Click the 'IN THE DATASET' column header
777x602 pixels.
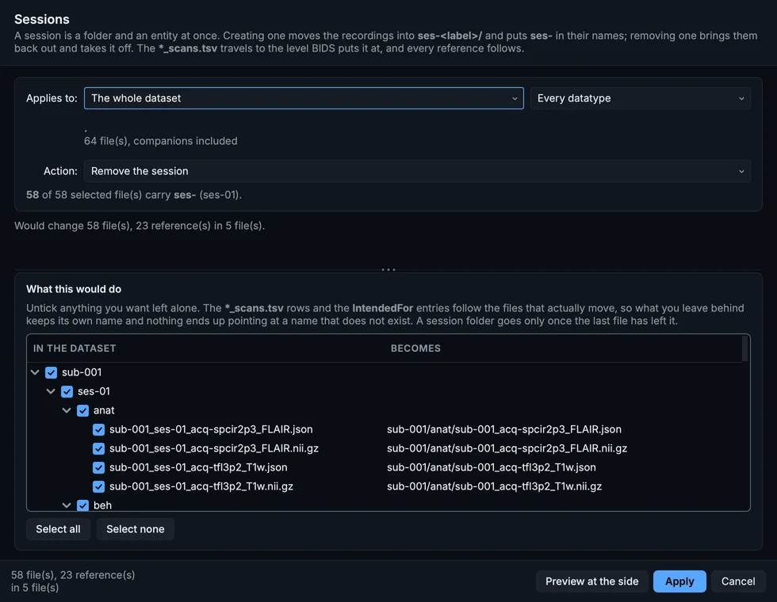coord(75,349)
